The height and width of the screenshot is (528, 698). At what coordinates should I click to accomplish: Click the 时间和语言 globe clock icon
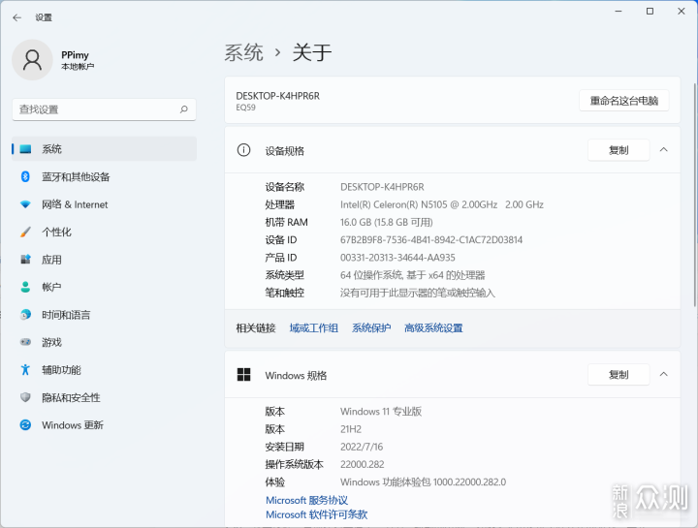coord(25,315)
